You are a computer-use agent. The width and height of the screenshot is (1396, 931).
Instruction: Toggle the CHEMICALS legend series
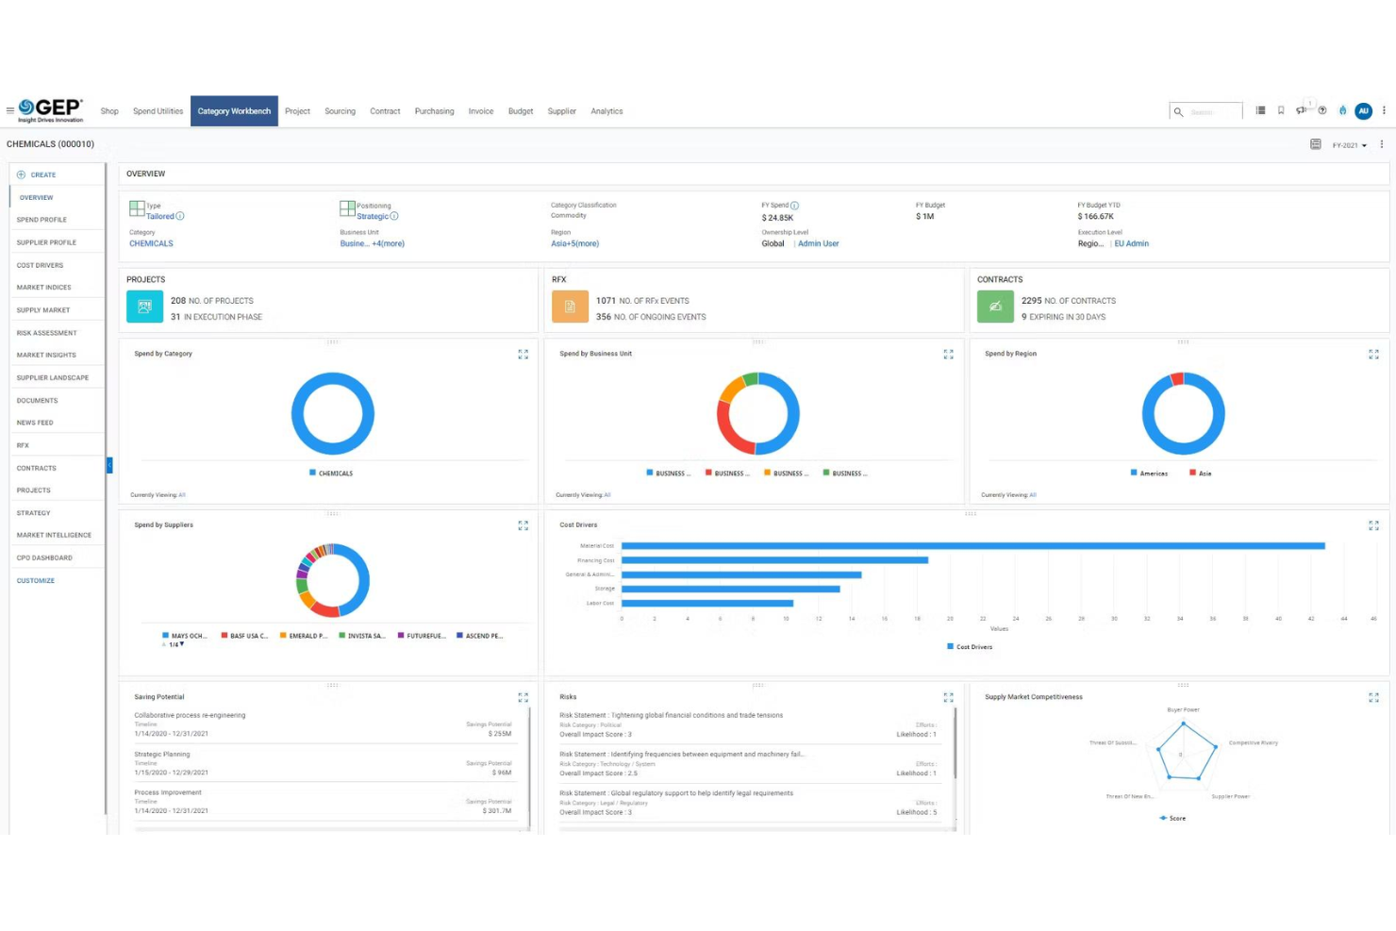point(331,474)
